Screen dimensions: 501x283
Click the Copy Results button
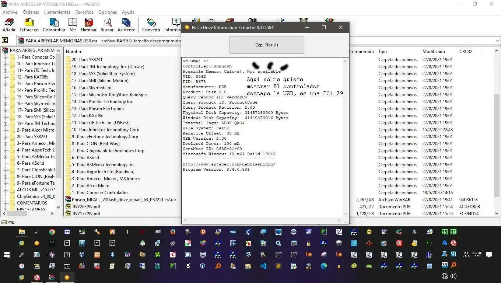tap(267, 45)
